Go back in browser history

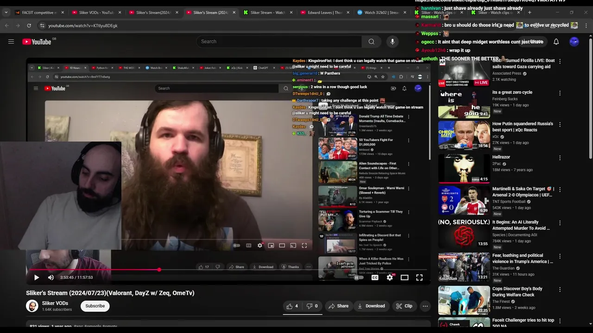[6, 25]
